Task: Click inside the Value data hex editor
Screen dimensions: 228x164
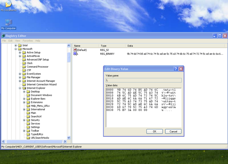Action: tap(144, 107)
